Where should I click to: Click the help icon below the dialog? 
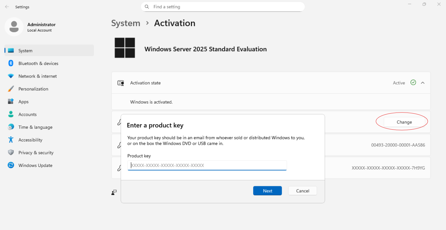point(114,192)
